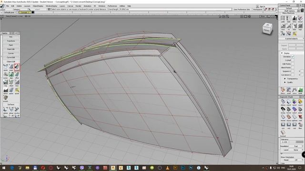Open the Show Orientation Mode dropdown
The image size is (305, 171).
click(x=296, y=160)
